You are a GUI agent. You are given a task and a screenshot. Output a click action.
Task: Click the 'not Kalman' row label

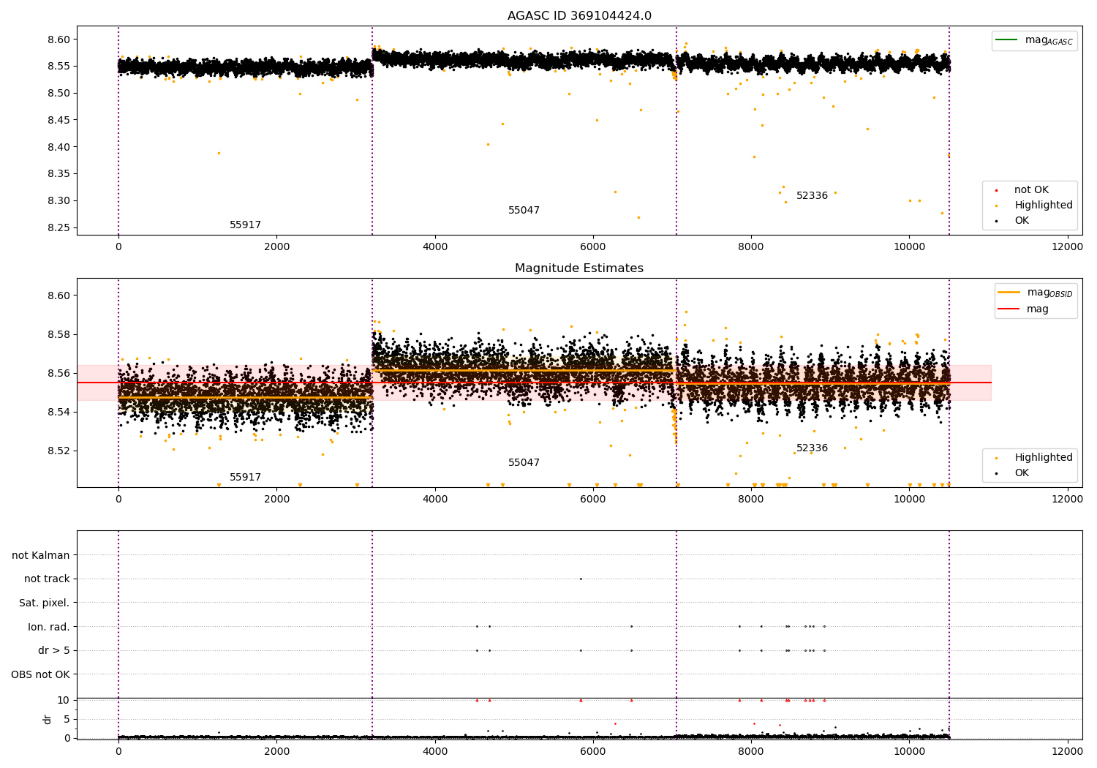click(41, 555)
